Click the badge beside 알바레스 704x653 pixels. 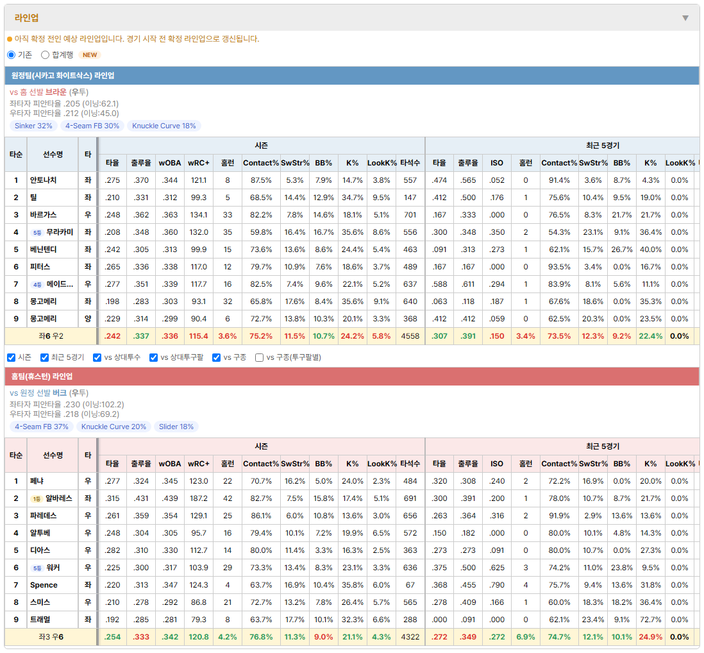pos(37,499)
